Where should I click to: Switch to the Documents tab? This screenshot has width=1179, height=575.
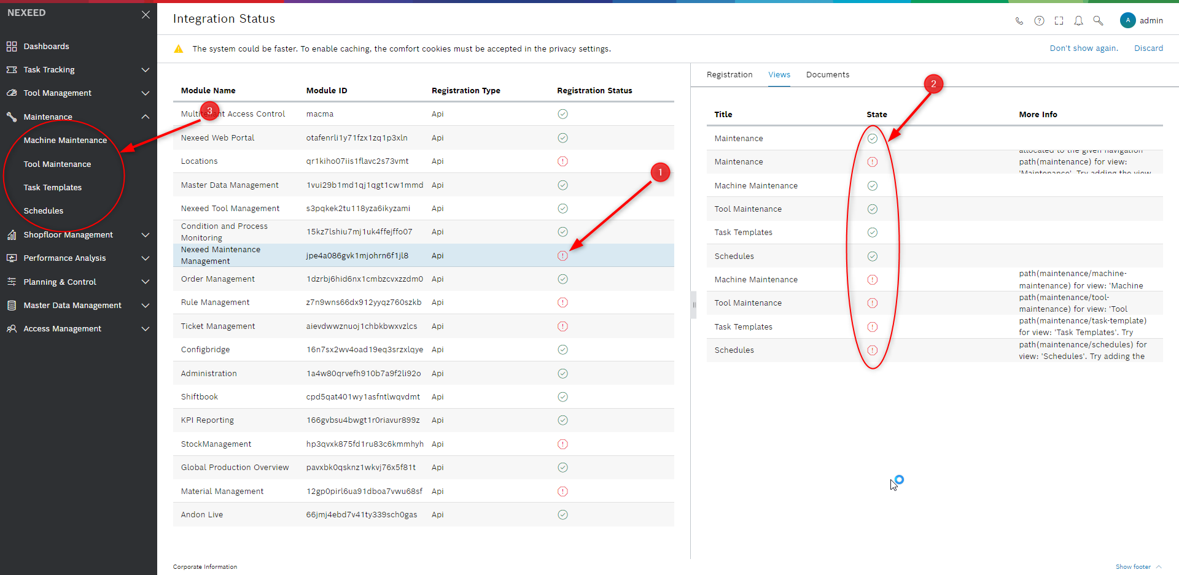(x=827, y=75)
